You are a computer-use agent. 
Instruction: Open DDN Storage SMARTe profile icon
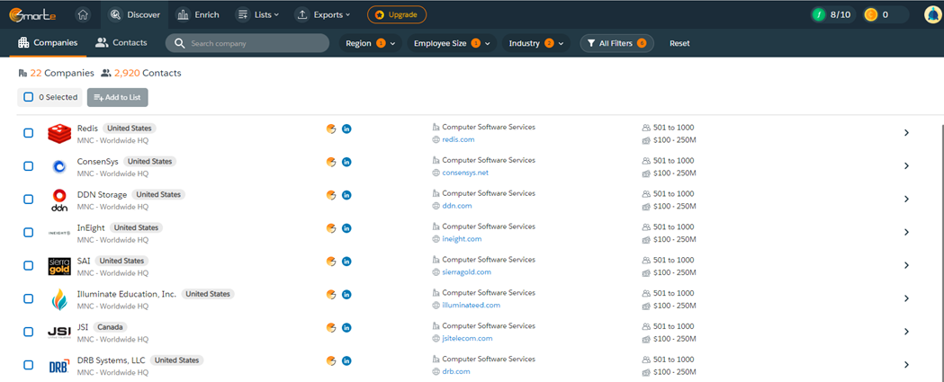tap(330, 195)
